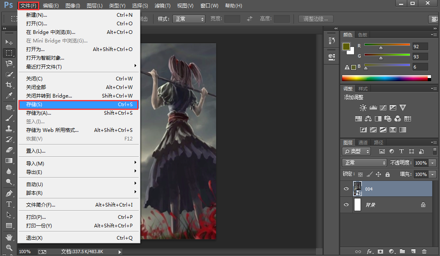Screen dimensions: 440x256
Task: Hide the 004 layer
Action: pos(346,189)
